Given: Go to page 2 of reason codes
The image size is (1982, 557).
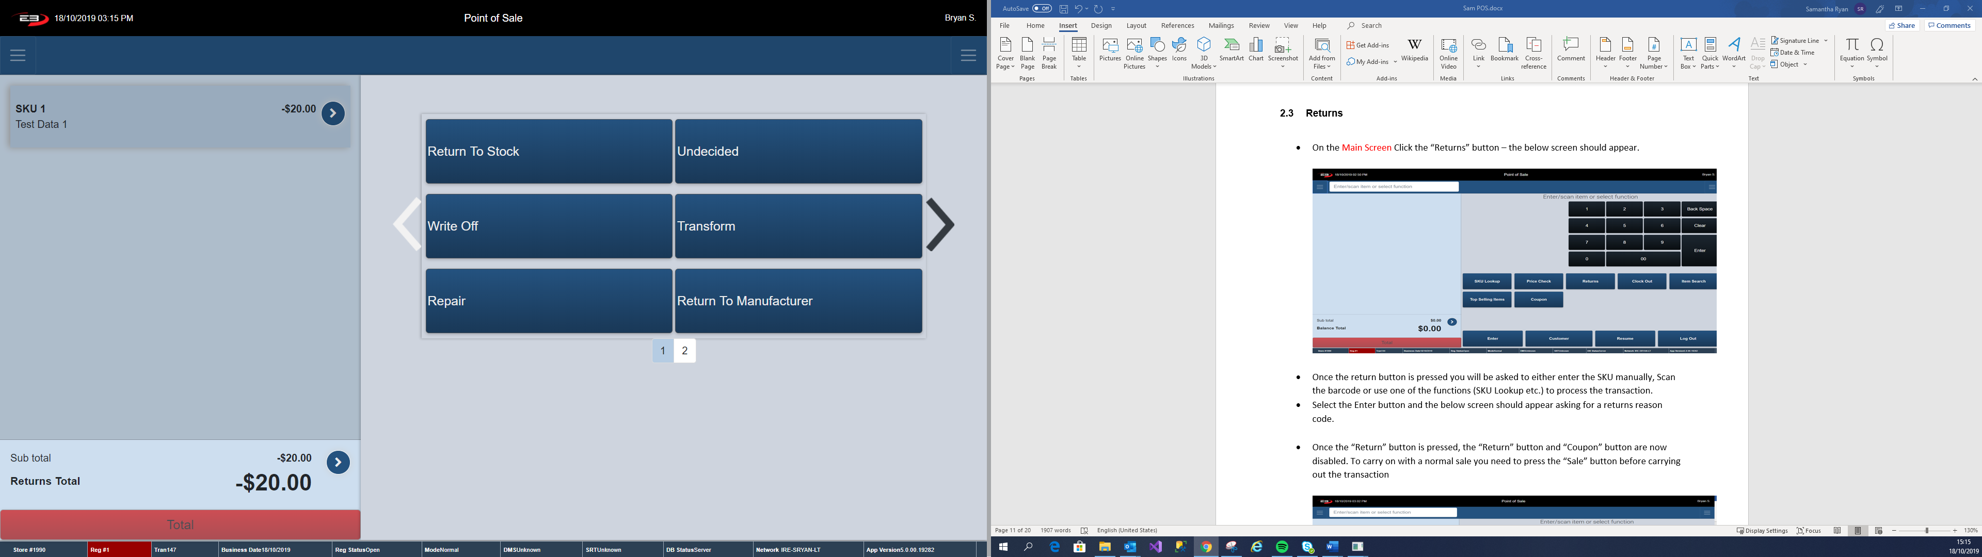Looking at the screenshot, I should [x=685, y=351].
